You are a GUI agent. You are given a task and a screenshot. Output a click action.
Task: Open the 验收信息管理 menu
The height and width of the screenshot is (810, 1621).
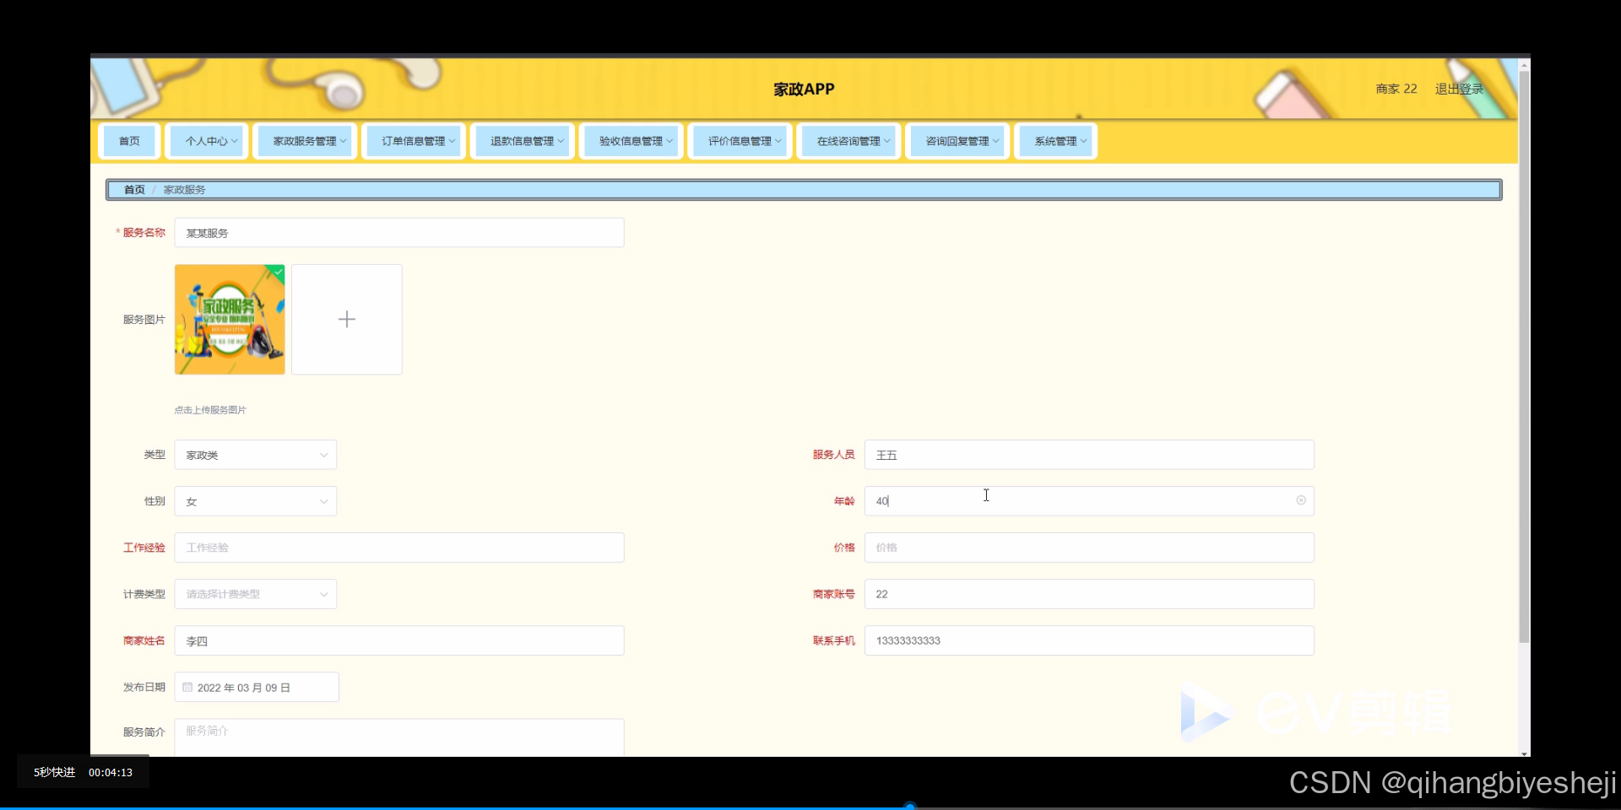point(630,141)
